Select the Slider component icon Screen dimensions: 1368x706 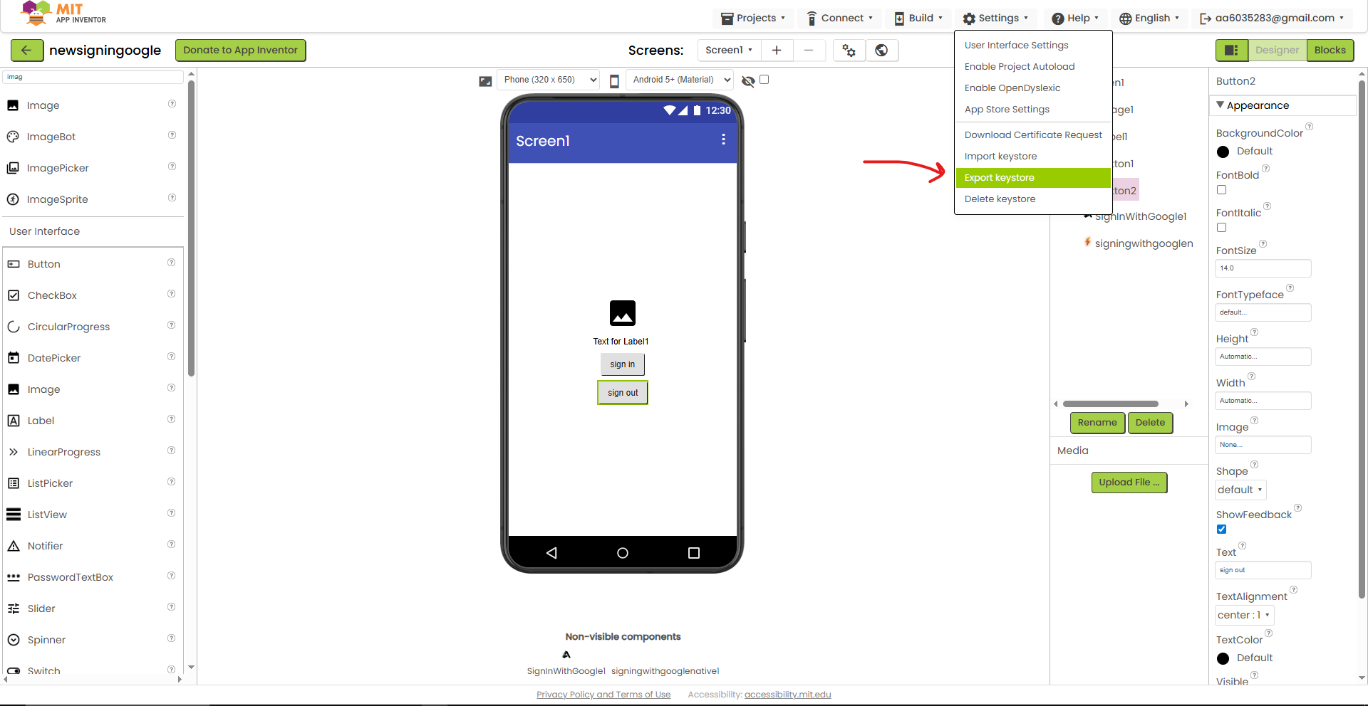14,608
